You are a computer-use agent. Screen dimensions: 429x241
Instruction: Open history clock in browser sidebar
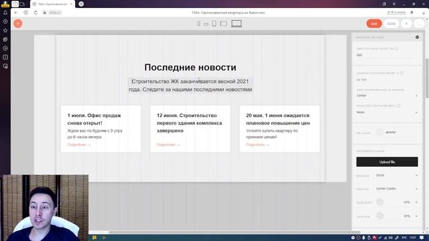point(5,21)
